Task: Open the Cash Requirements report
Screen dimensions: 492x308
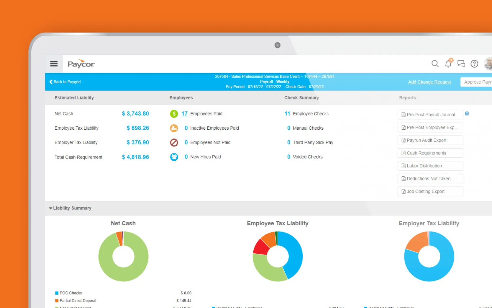Action: click(x=430, y=153)
